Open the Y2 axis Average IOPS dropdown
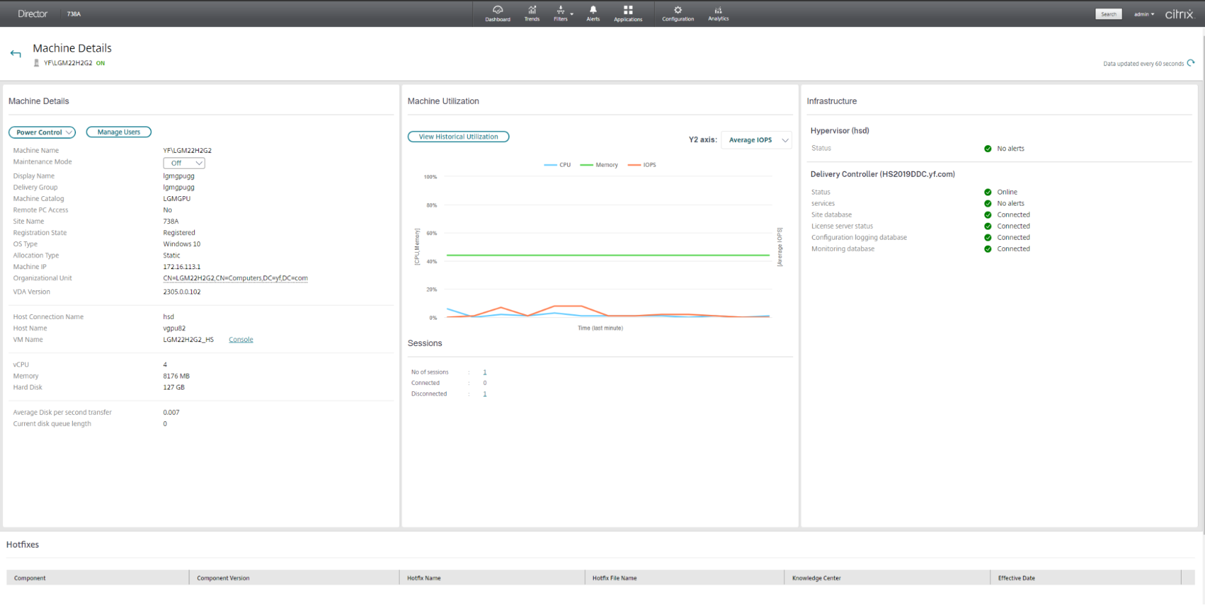 click(x=756, y=140)
